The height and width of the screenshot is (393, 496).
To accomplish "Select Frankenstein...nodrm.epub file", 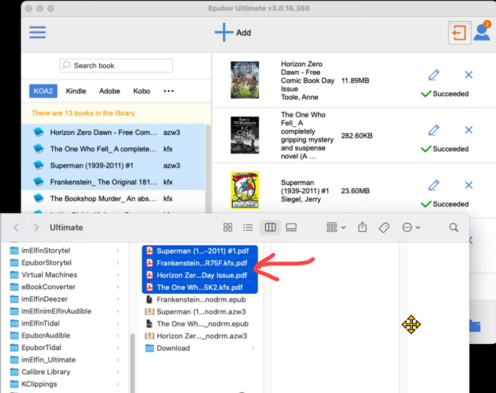I will (200, 300).
